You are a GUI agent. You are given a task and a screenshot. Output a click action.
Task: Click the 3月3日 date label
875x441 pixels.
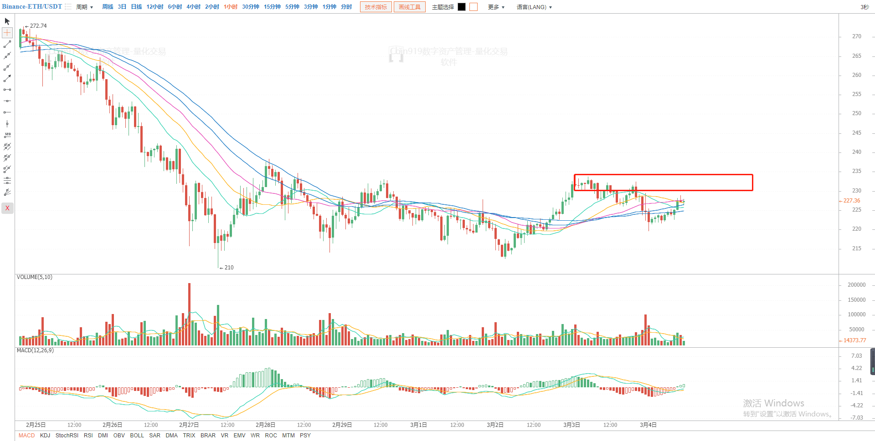coord(571,425)
